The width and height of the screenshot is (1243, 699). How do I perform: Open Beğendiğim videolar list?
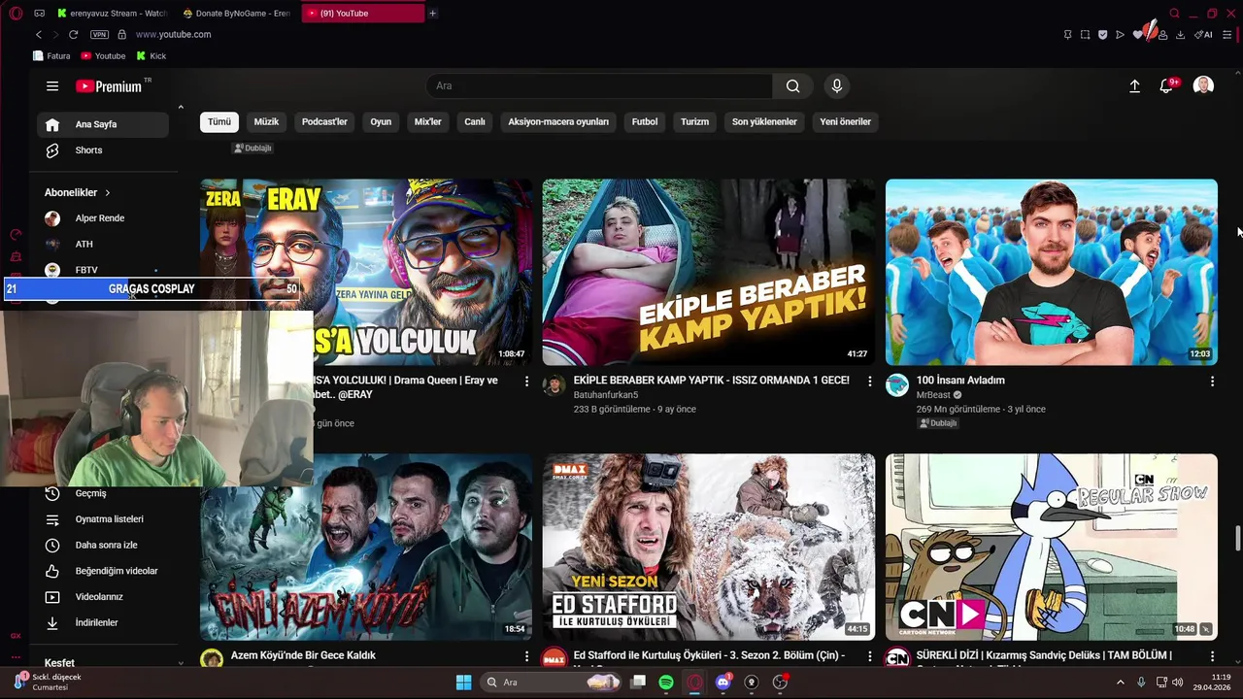103,571
